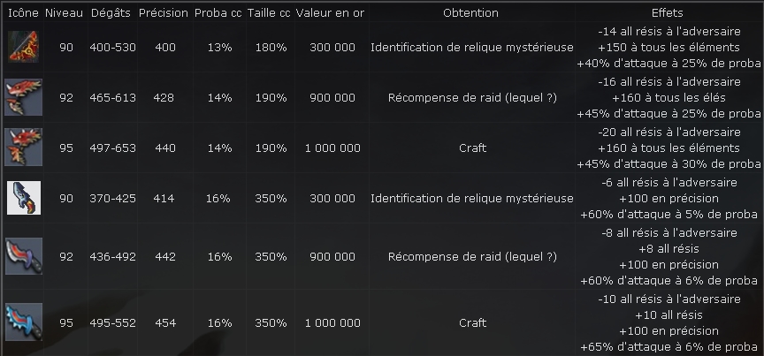Click the Icône column header
Viewport: 764px width, 356px height.
click(x=23, y=13)
